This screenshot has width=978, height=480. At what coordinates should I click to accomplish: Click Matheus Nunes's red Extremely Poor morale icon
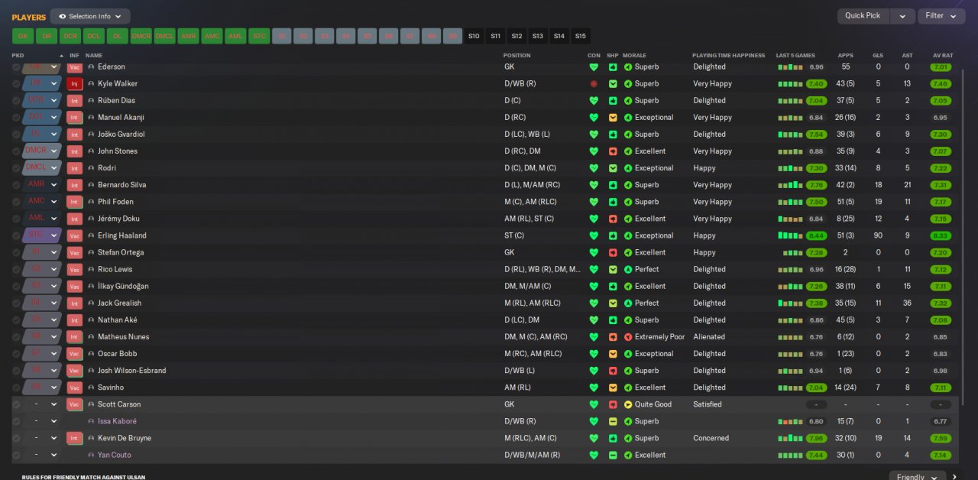click(x=628, y=337)
